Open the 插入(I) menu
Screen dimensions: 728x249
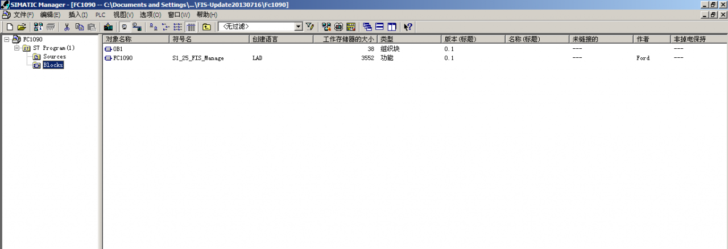[x=78, y=15]
